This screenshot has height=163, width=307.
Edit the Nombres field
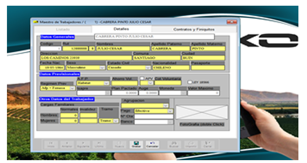click(123, 48)
